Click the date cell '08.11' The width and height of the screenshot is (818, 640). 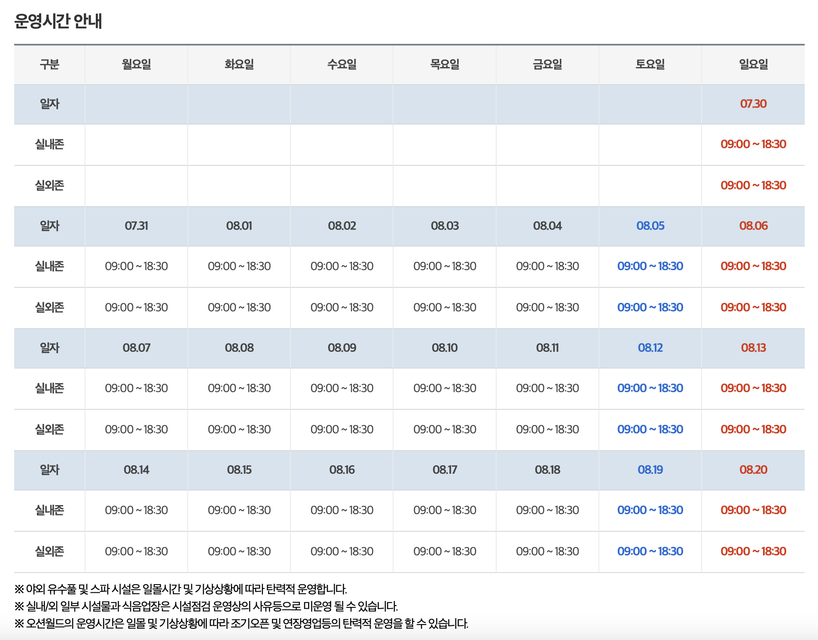pyautogui.click(x=547, y=348)
